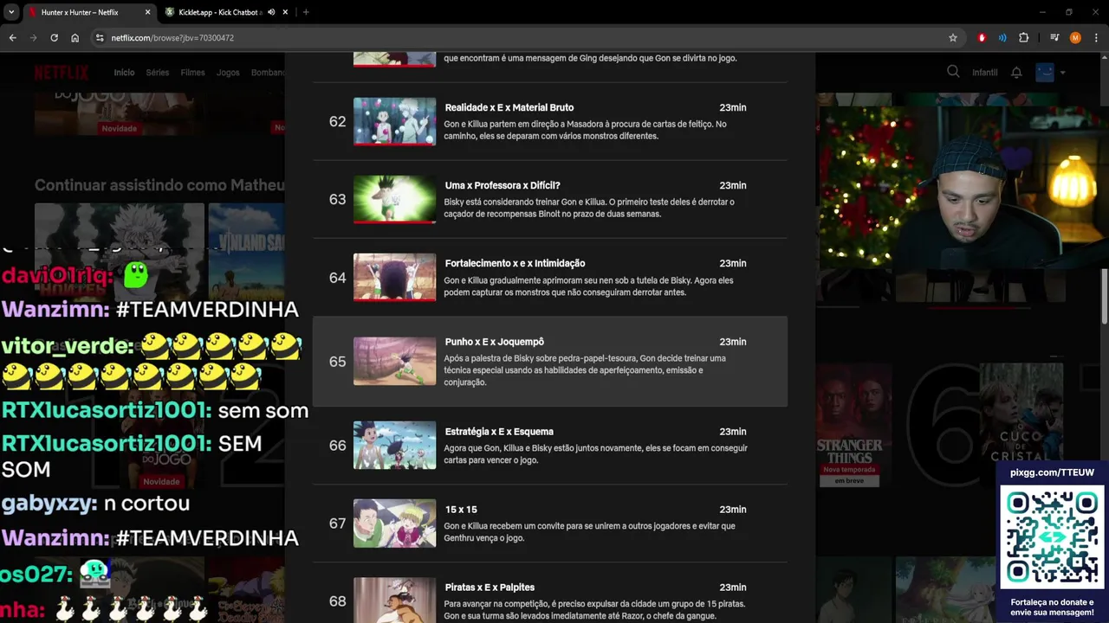Play episode 65 thumbnail

click(x=394, y=361)
